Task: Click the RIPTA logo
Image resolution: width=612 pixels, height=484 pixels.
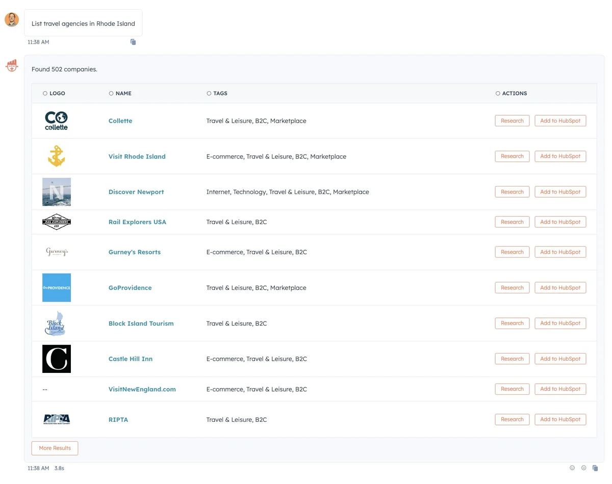Action: click(x=57, y=419)
